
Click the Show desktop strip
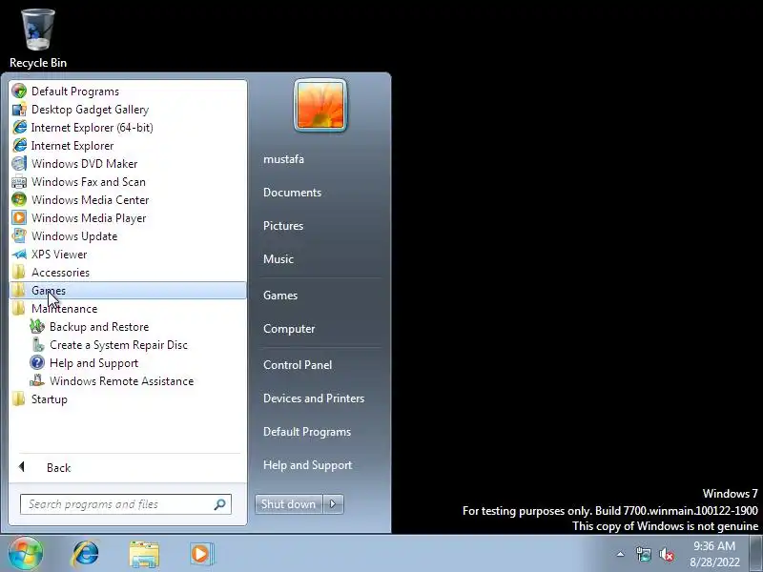[756, 554]
